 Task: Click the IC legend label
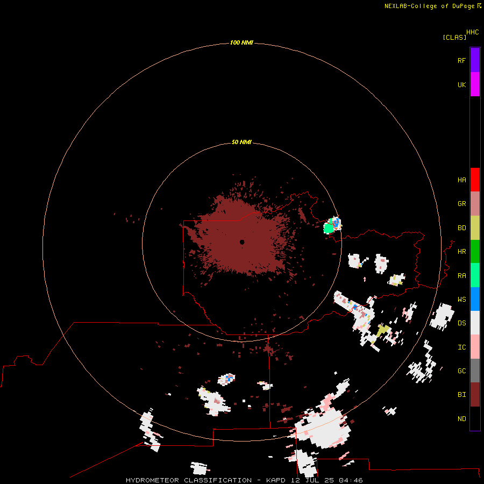click(461, 347)
